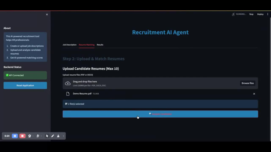Open the Job Description tab

point(69,45)
